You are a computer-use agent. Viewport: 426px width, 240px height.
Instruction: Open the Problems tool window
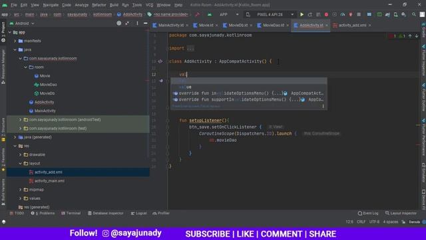point(43,213)
